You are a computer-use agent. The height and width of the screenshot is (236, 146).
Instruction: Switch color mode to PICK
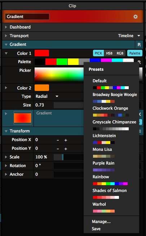(x=98, y=53)
